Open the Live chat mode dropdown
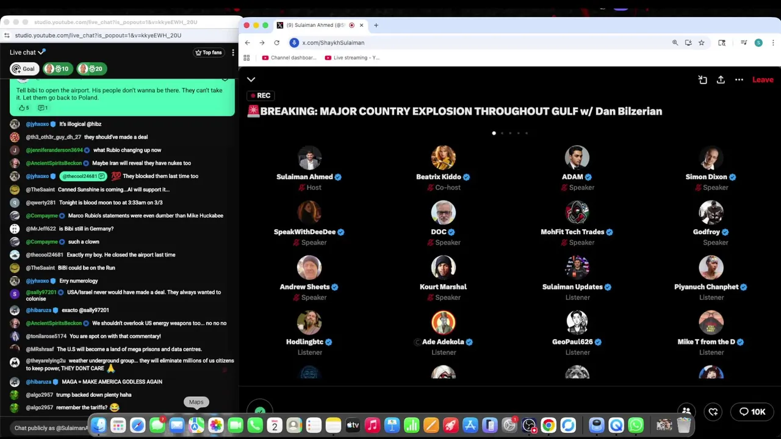Screen dimensions: 781x439 (x=27, y=52)
